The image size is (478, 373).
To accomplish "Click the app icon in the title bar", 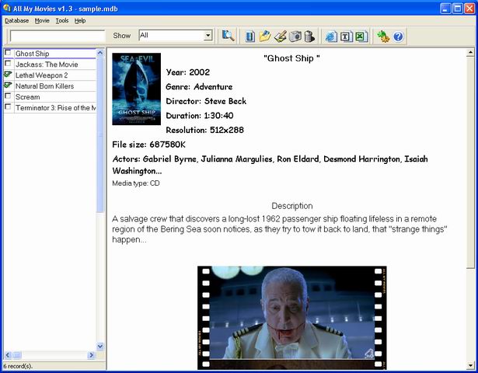I will click(x=7, y=8).
